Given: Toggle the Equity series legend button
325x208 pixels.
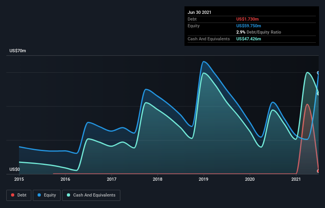Looking at the screenshot, I should (47, 195).
